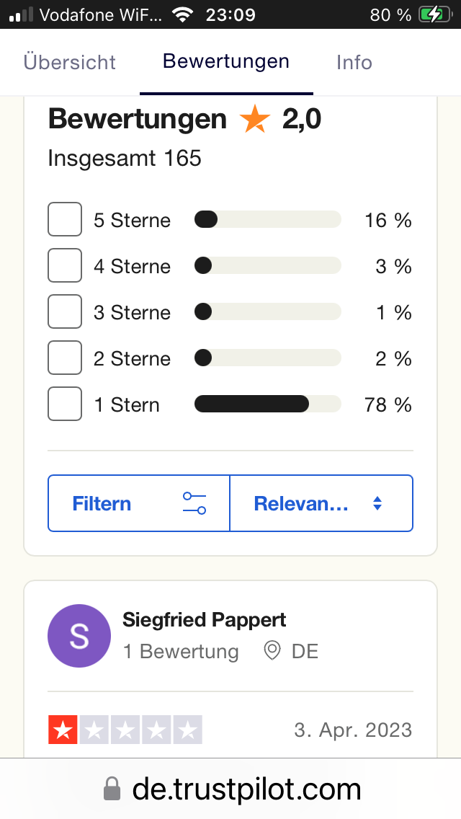Switch to the Übersicht tab

[70, 63]
